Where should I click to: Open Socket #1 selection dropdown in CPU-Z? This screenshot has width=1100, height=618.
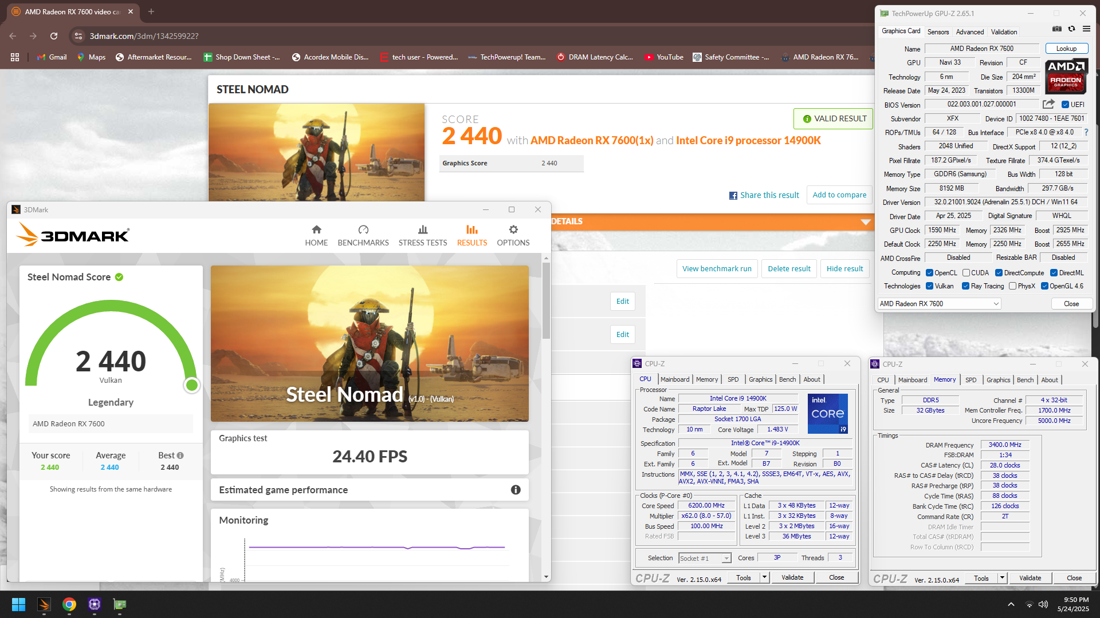705,558
